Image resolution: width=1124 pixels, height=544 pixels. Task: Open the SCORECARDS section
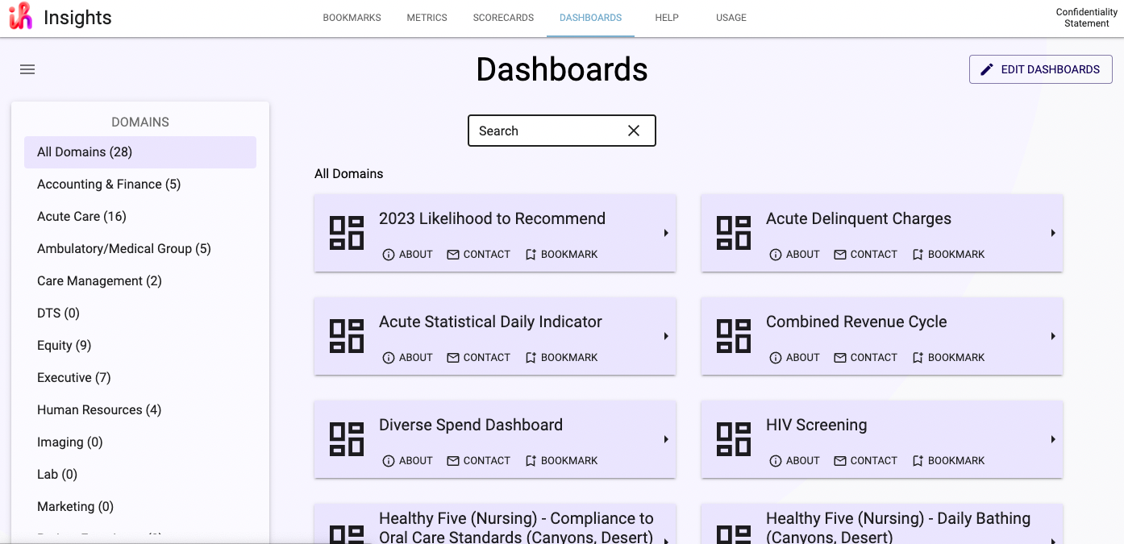[x=502, y=17]
